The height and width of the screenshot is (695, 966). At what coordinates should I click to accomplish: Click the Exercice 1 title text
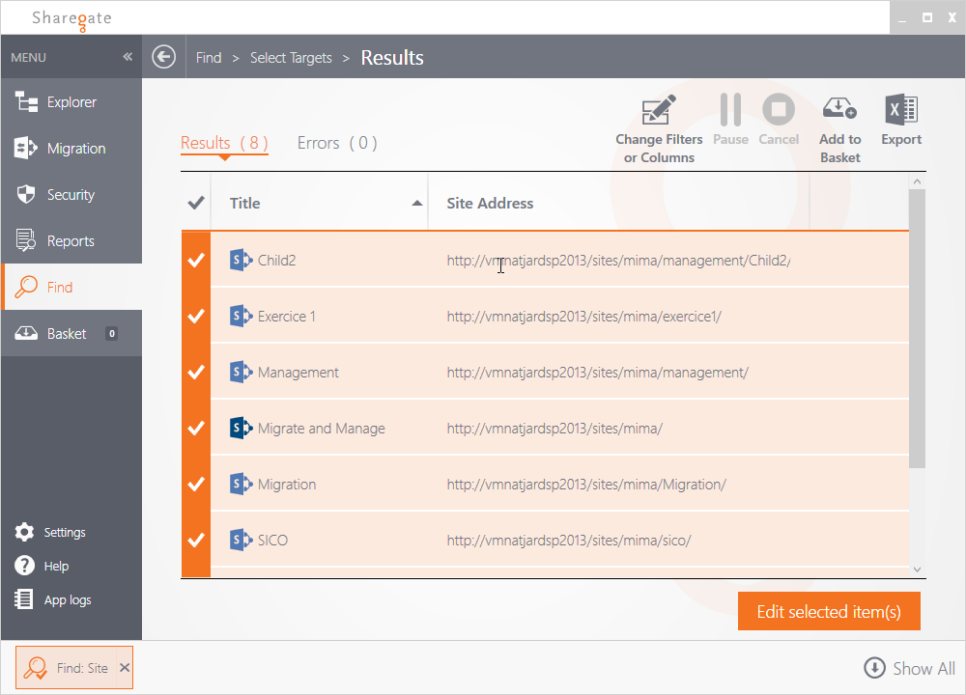[287, 317]
